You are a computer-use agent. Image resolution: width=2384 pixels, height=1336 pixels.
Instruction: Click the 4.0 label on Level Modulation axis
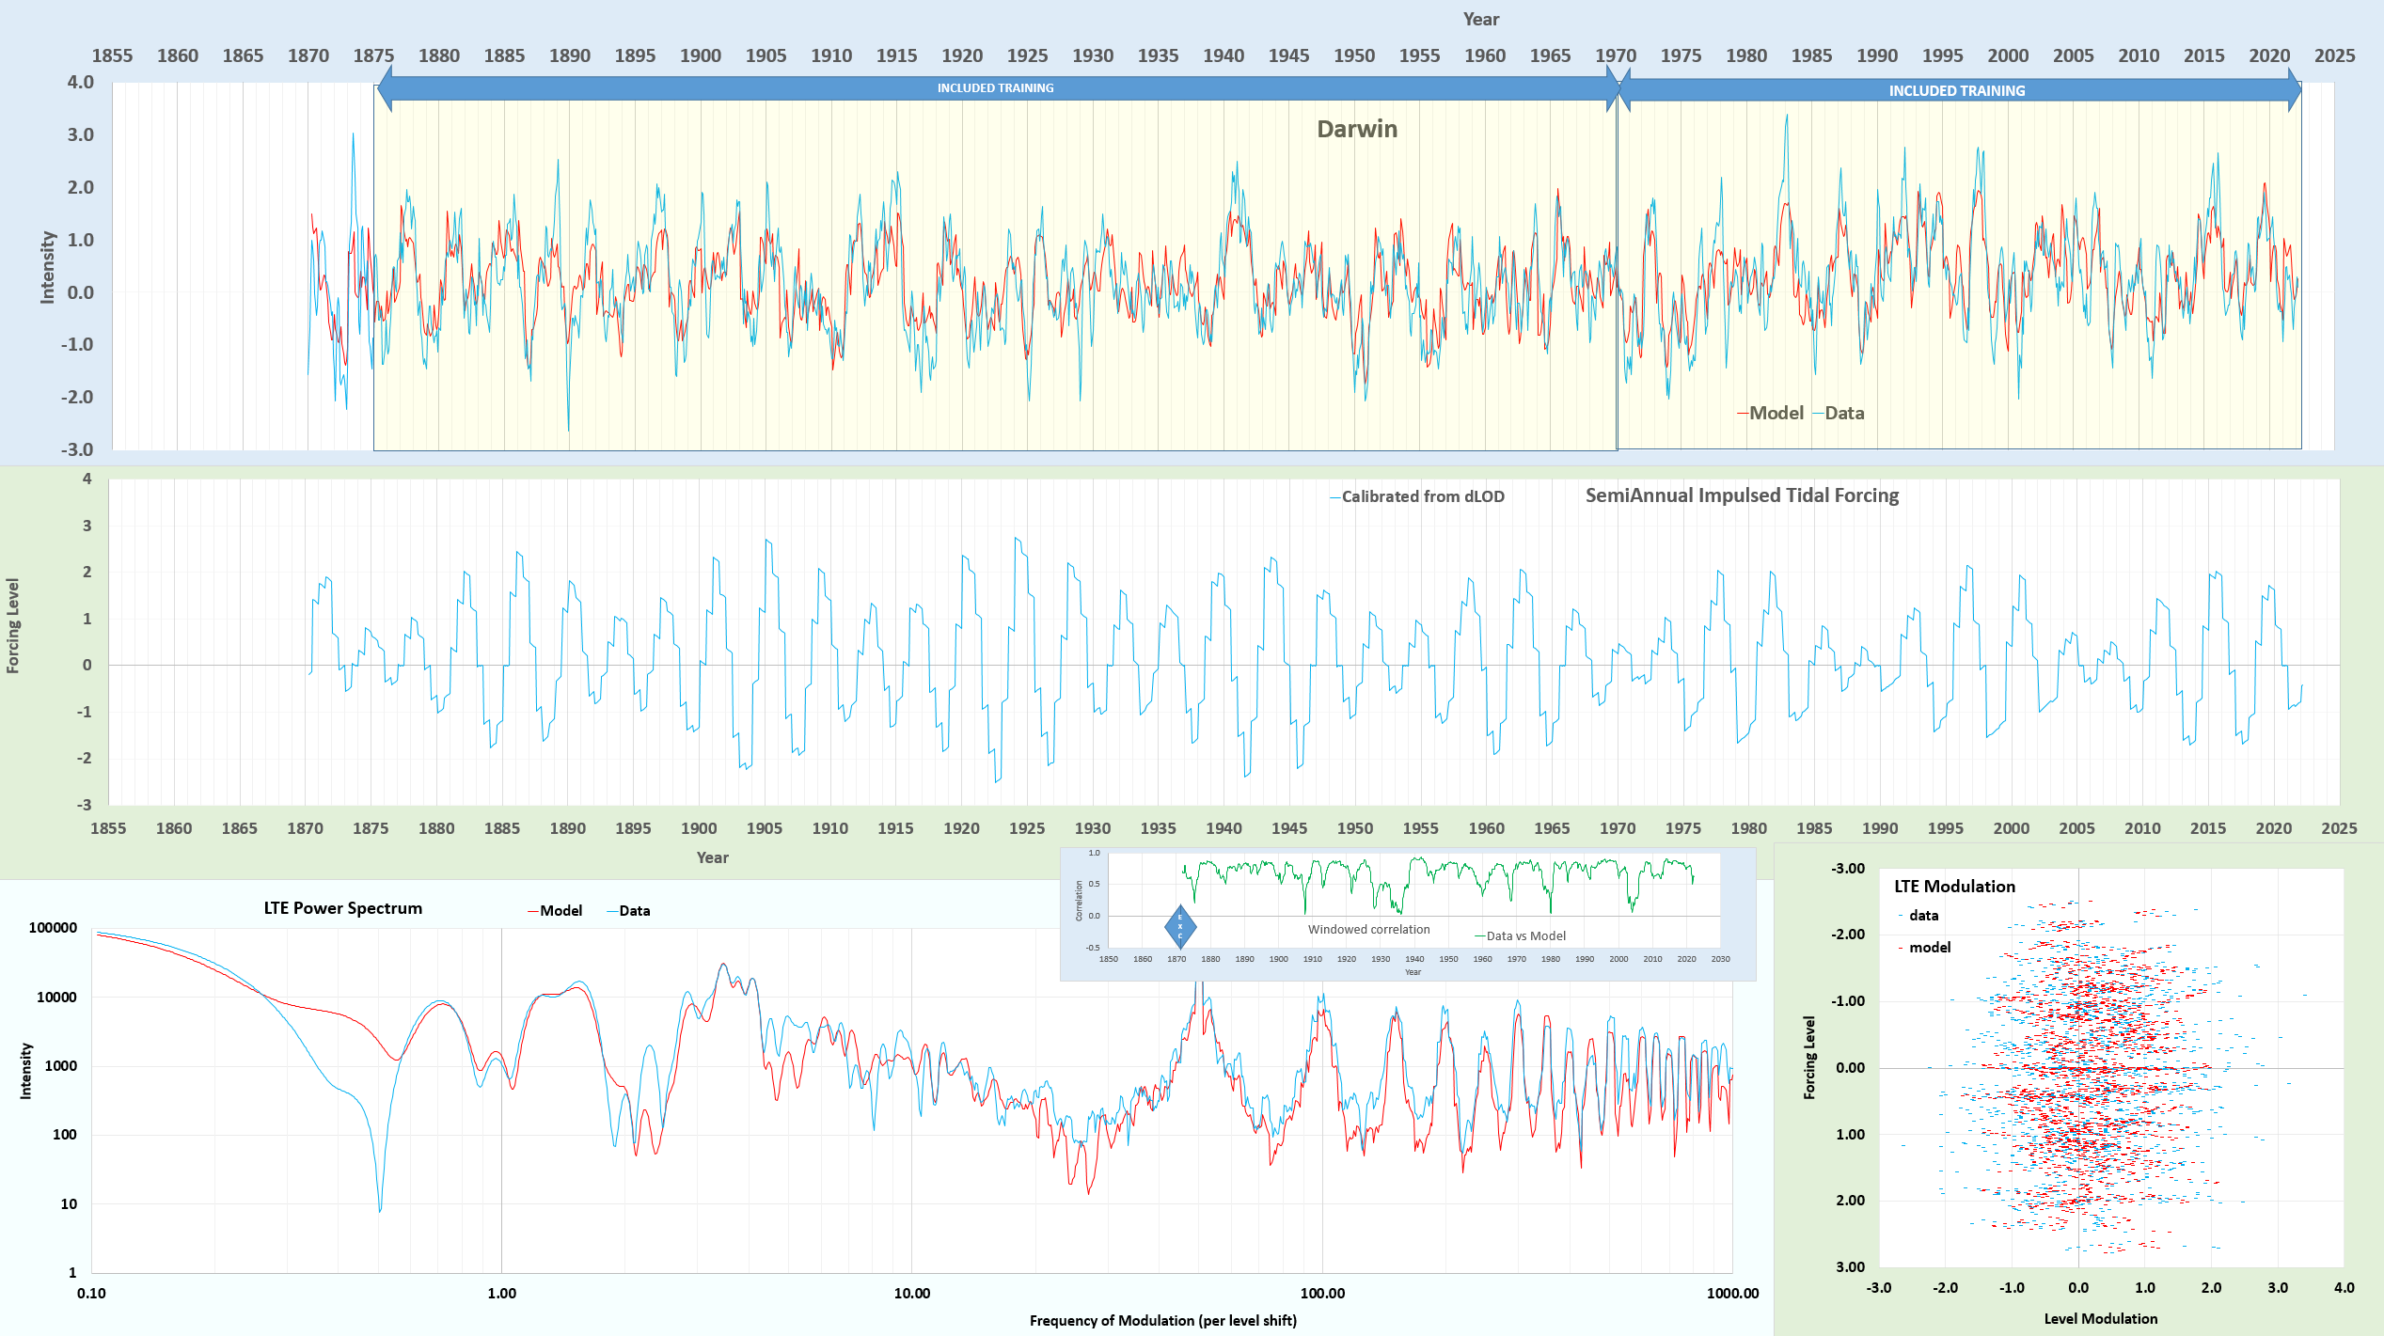(2344, 1288)
